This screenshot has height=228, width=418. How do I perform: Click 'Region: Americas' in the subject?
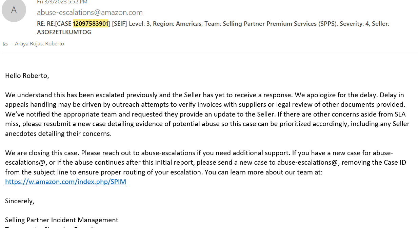tap(177, 24)
